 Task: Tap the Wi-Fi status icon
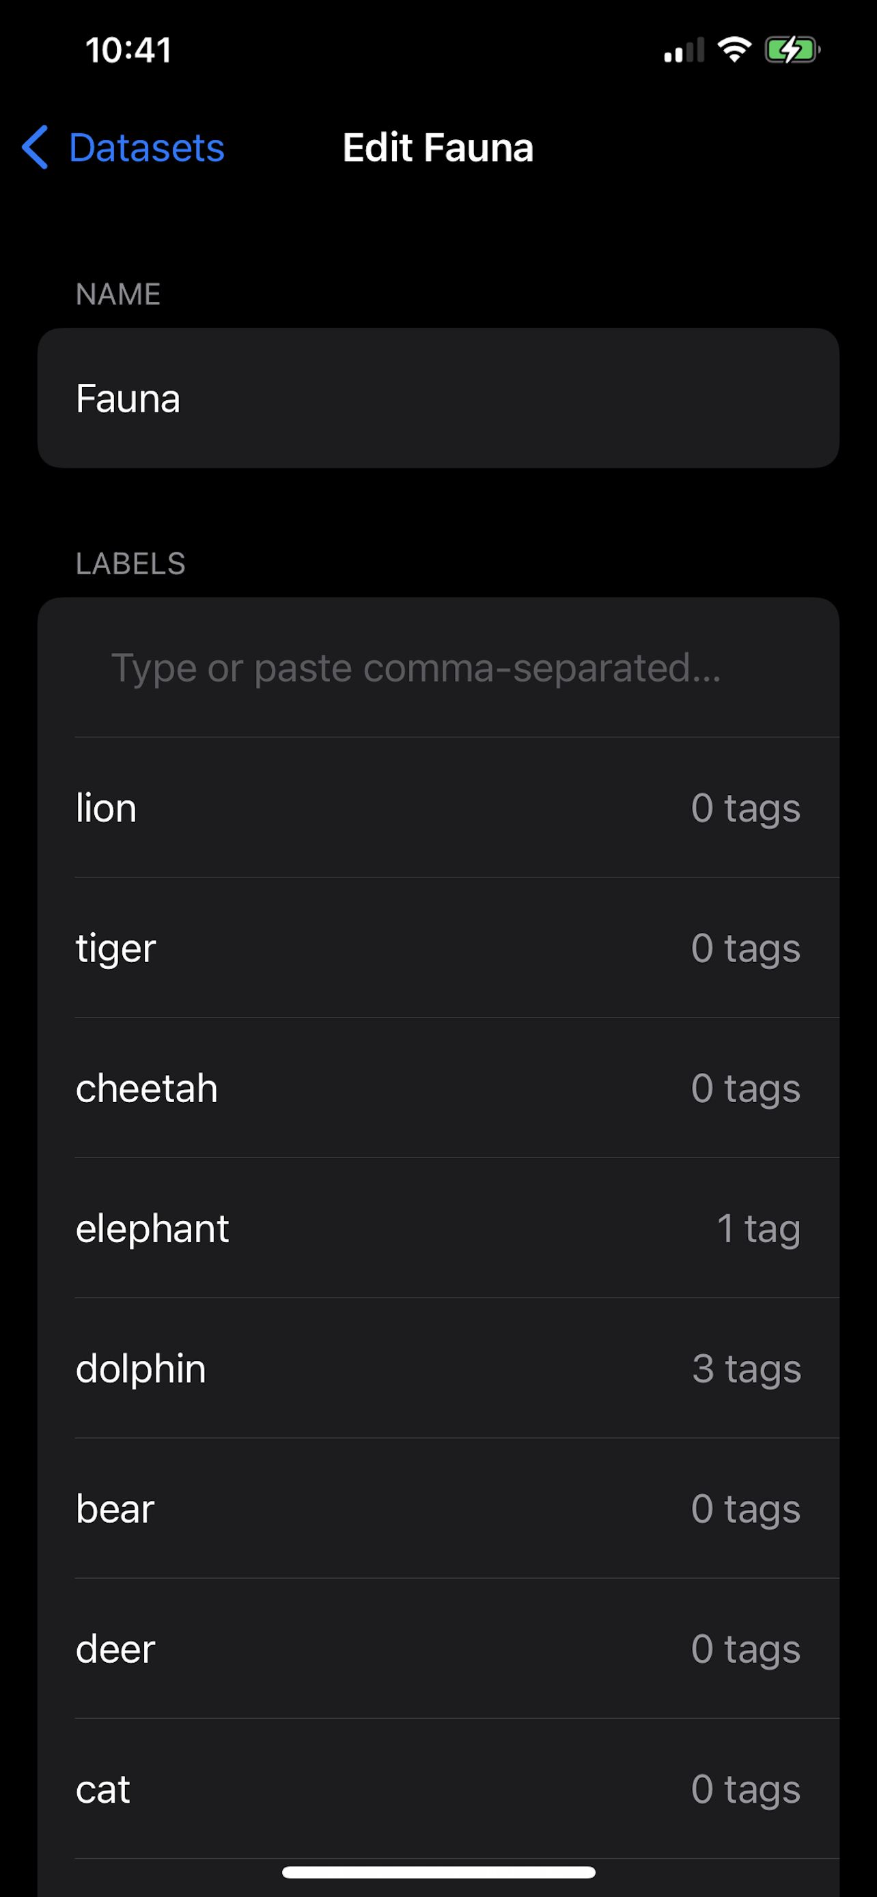click(734, 49)
